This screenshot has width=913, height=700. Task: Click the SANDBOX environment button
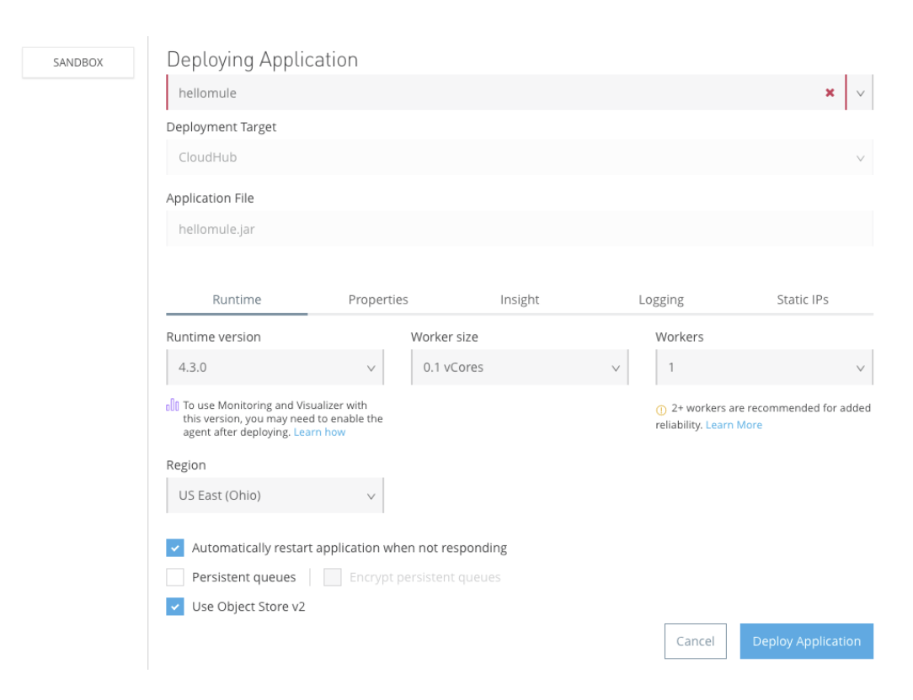tap(78, 62)
